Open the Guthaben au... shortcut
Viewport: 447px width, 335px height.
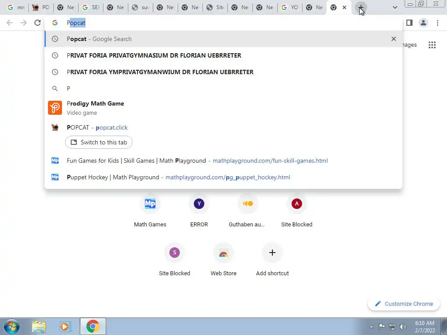click(x=248, y=211)
